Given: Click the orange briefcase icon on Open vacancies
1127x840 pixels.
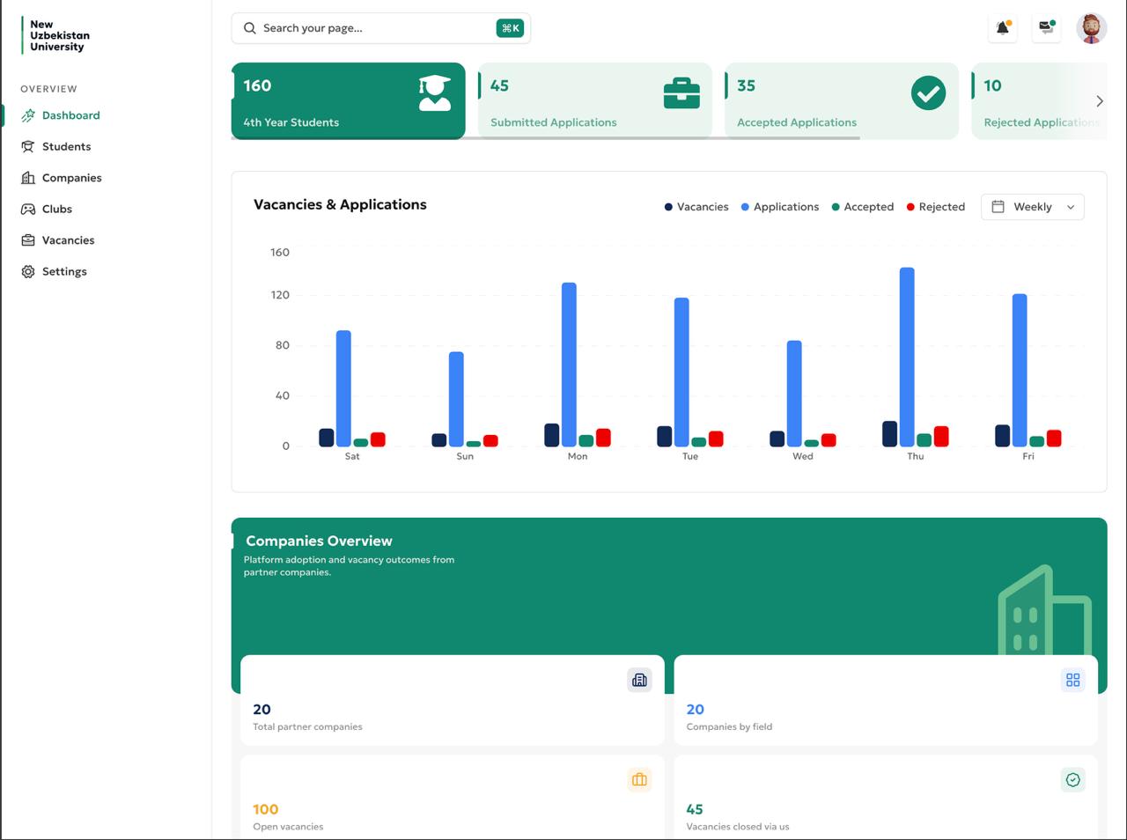Looking at the screenshot, I should tap(639, 779).
